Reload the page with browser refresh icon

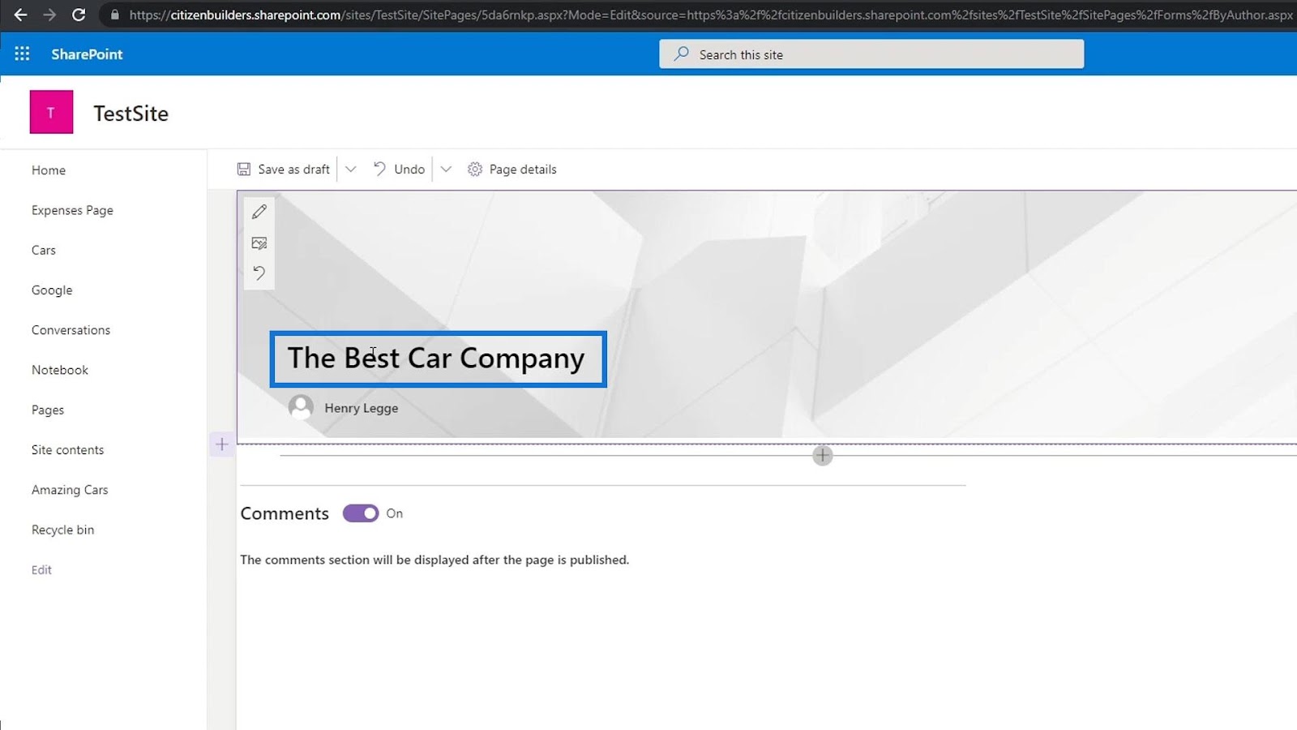click(x=79, y=15)
